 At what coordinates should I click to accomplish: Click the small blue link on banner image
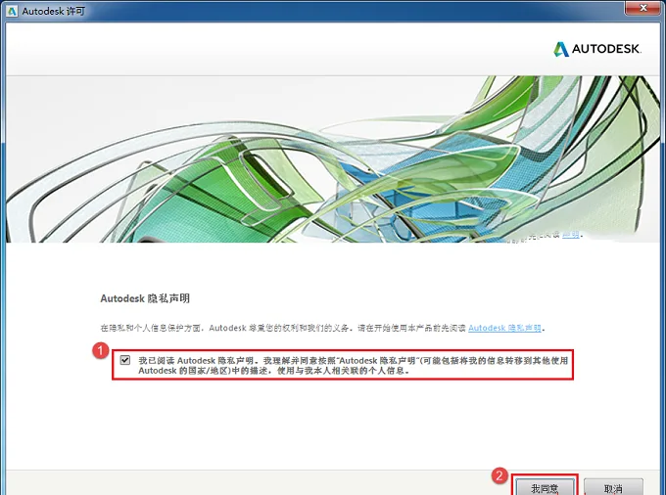point(571,234)
